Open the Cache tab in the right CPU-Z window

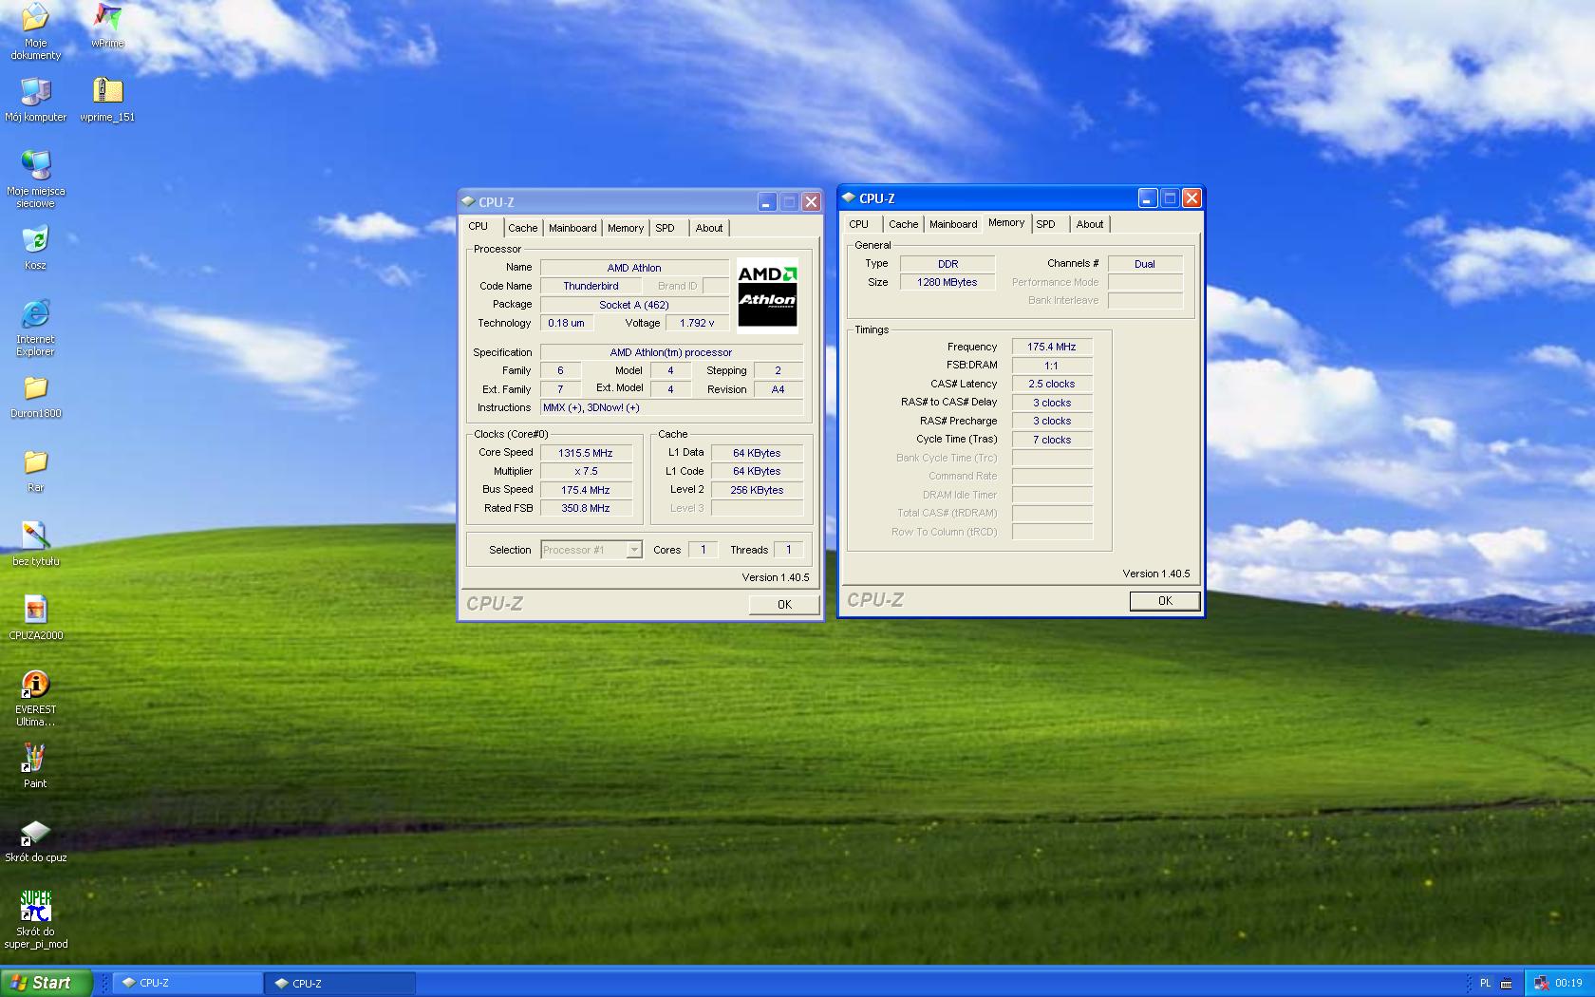point(903,224)
